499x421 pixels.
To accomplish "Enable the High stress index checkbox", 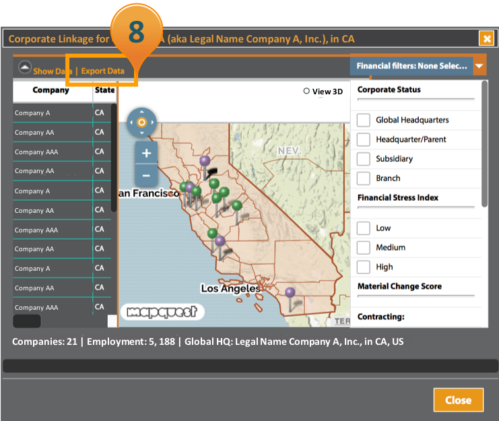I will point(364,267).
